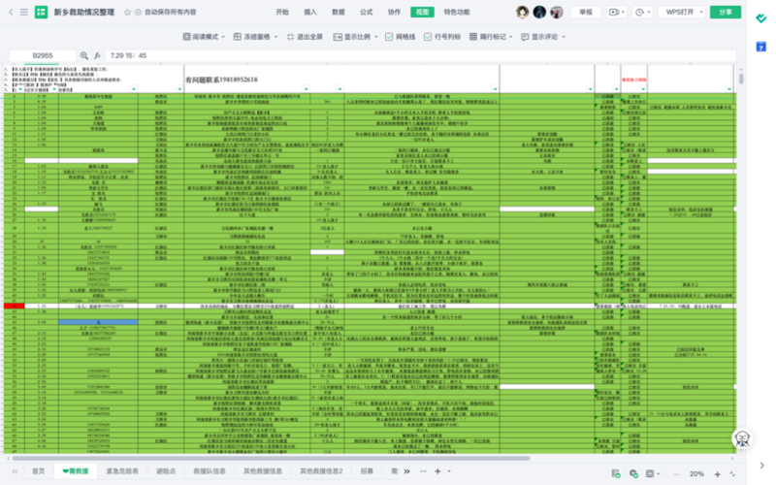Click the cell reference box B2955

click(x=43, y=56)
